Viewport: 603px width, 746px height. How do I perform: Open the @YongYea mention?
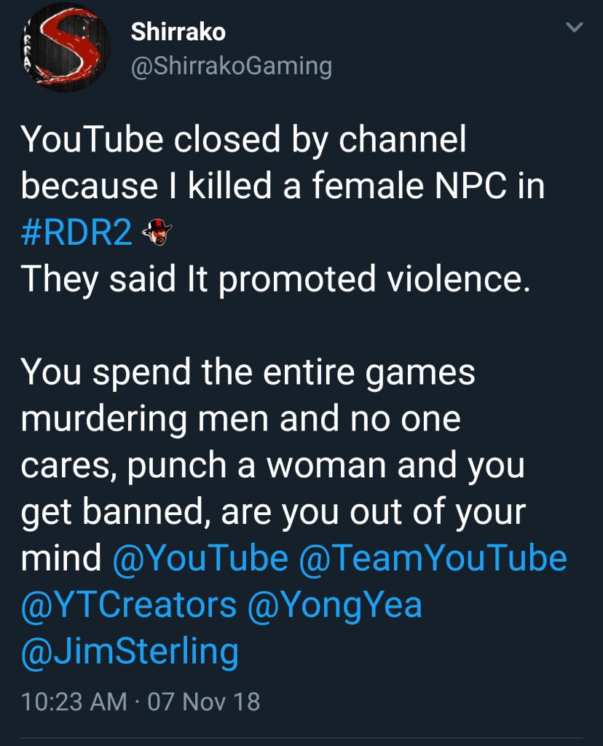[335, 605]
